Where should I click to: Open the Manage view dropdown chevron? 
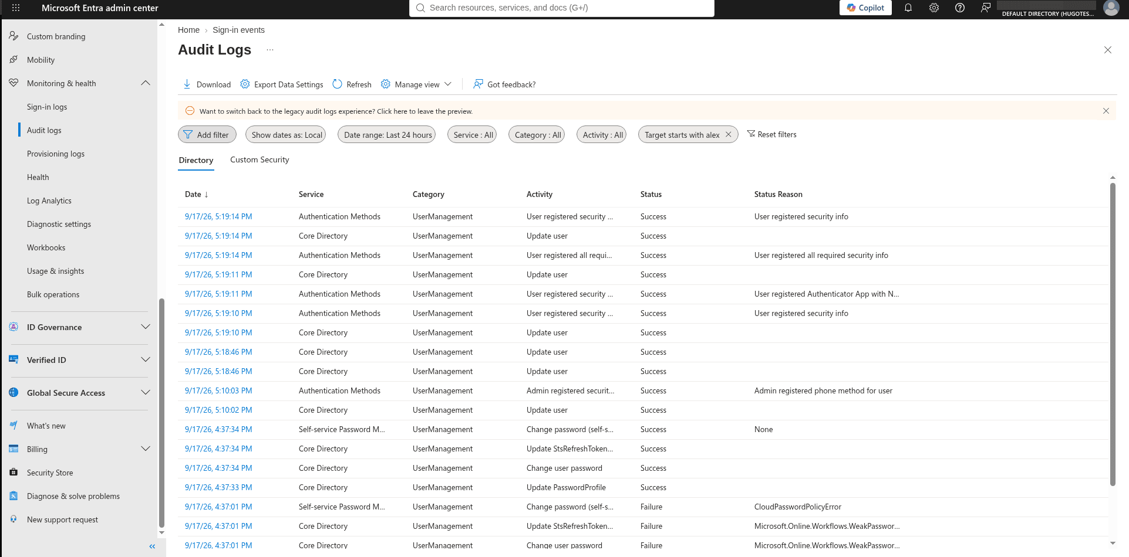[448, 84]
